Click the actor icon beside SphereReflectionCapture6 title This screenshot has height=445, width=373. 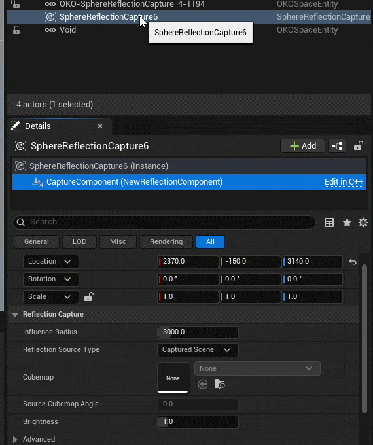click(x=20, y=146)
